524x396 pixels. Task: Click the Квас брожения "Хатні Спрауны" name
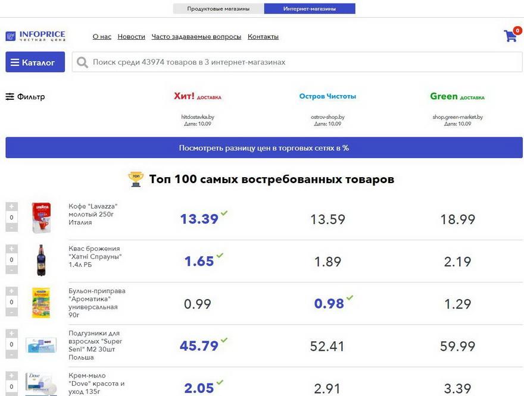click(x=95, y=256)
